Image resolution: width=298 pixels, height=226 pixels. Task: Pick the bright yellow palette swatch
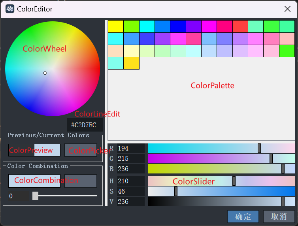pyautogui.click(x=116, y=26)
